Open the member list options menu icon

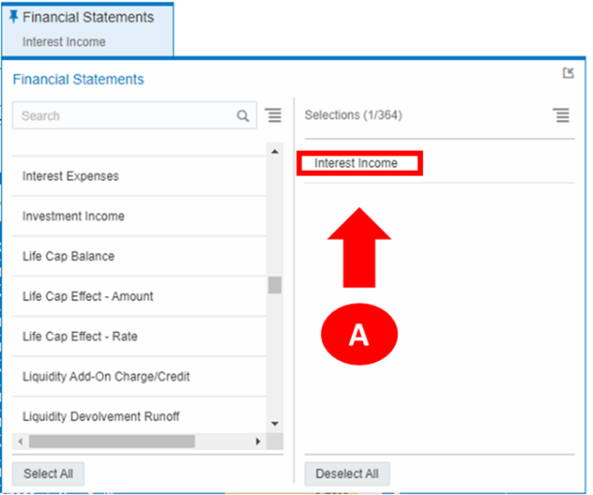pos(273,115)
